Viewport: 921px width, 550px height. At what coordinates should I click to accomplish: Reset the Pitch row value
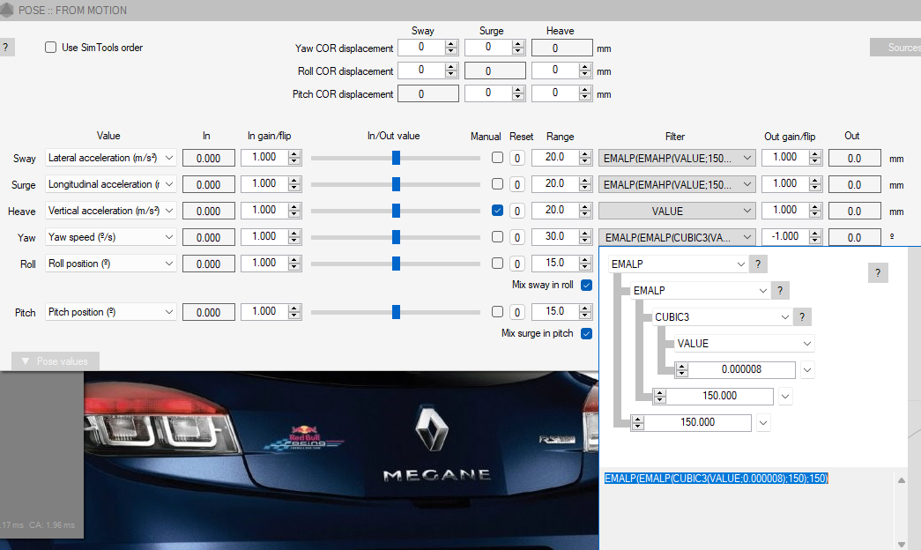coord(516,312)
